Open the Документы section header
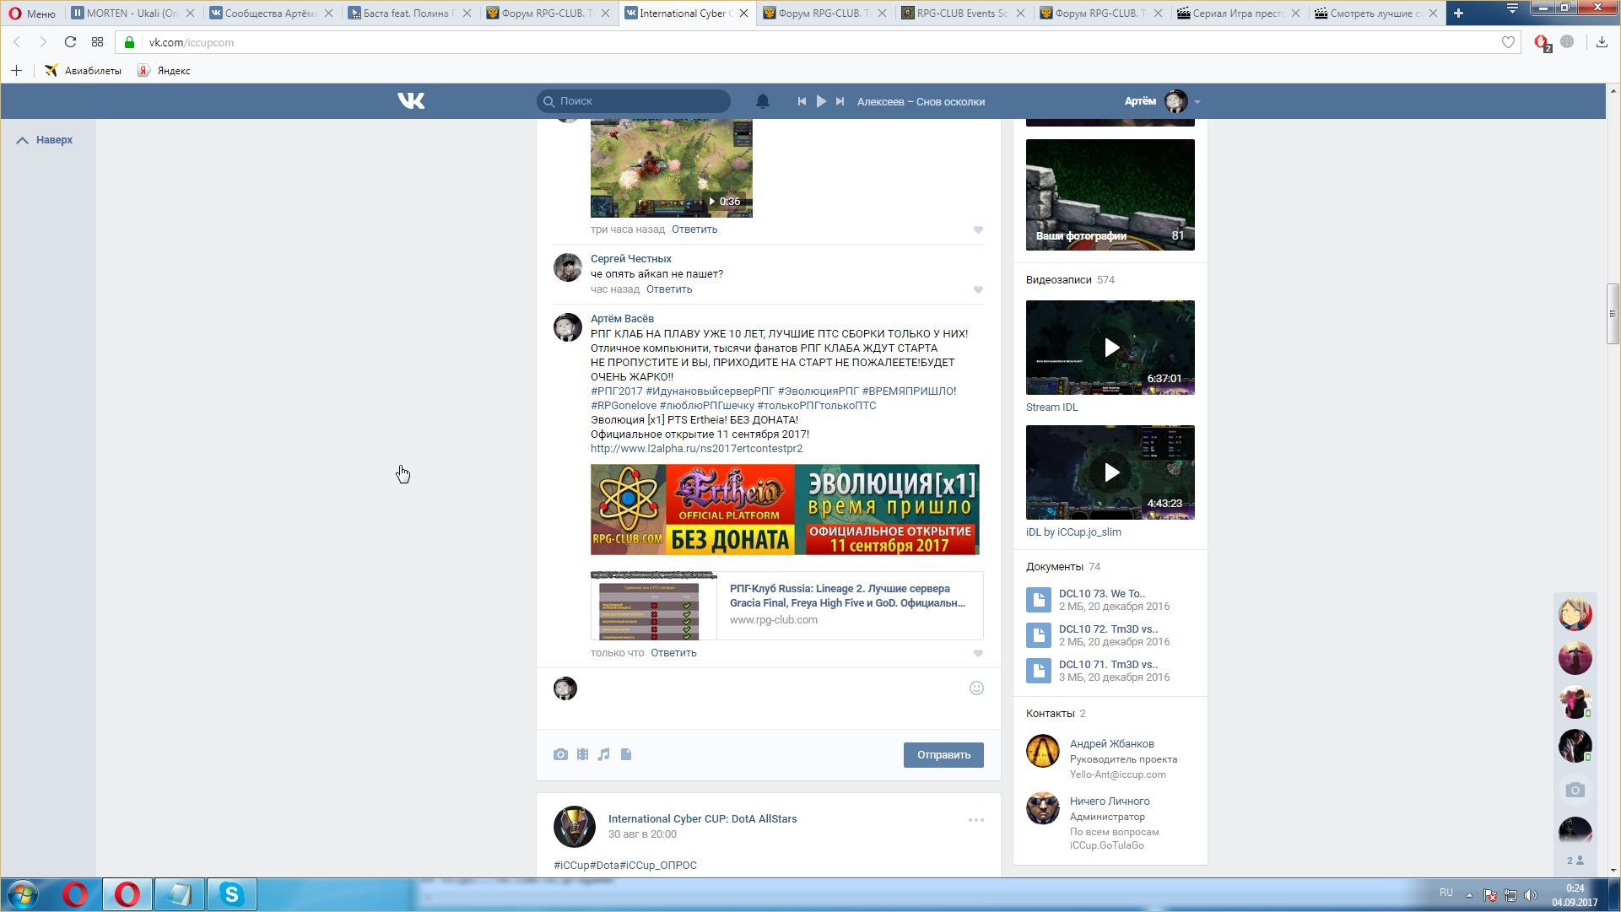Image resolution: width=1621 pixels, height=912 pixels. point(1054,567)
